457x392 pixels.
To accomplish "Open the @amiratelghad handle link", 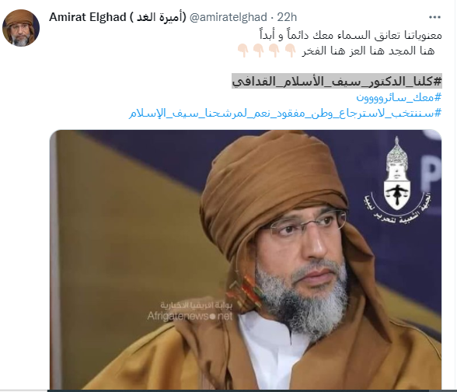I will (x=228, y=17).
